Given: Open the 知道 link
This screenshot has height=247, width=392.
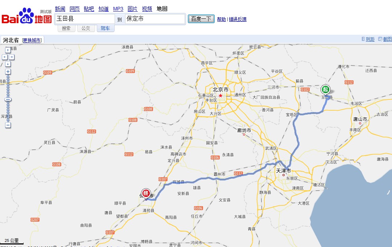Looking at the screenshot, I should click(x=103, y=9).
